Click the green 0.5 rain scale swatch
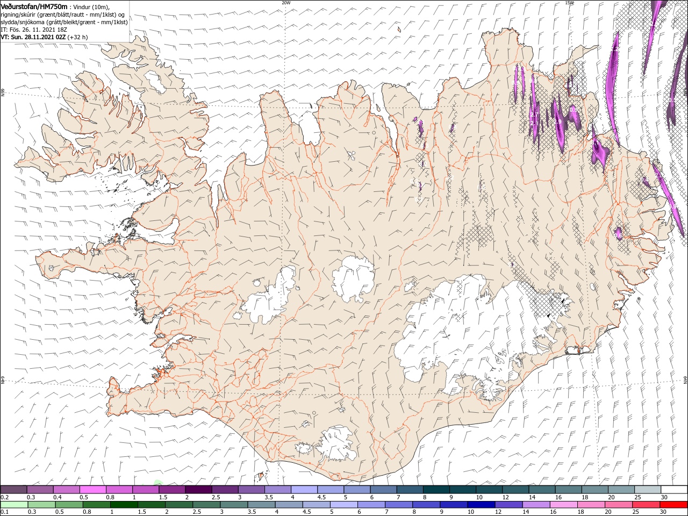Viewport: 688px width, 516px height. [x=69, y=505]
